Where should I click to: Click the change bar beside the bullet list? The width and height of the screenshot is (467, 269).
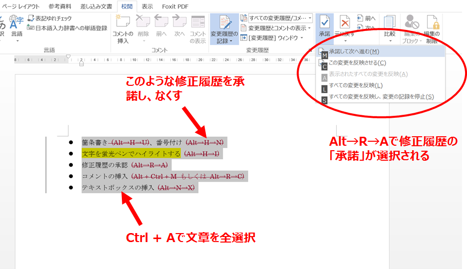46,165
